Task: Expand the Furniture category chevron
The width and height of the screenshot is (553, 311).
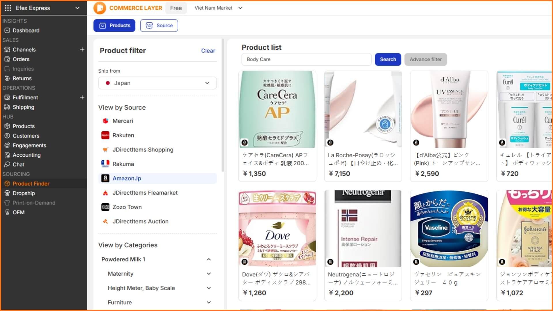Action: pos(209,302)
